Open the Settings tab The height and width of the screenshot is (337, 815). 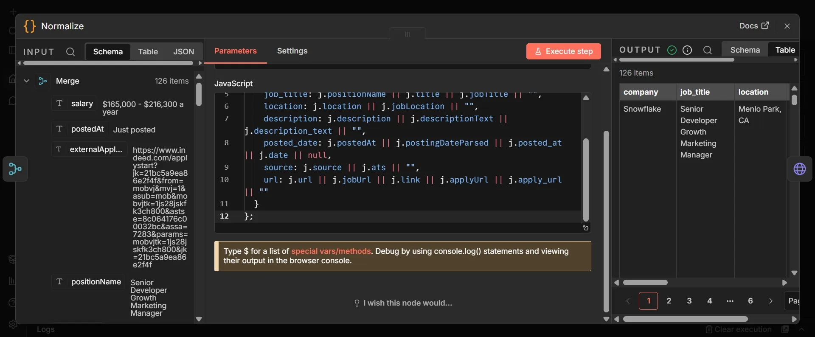click(292, 51)
